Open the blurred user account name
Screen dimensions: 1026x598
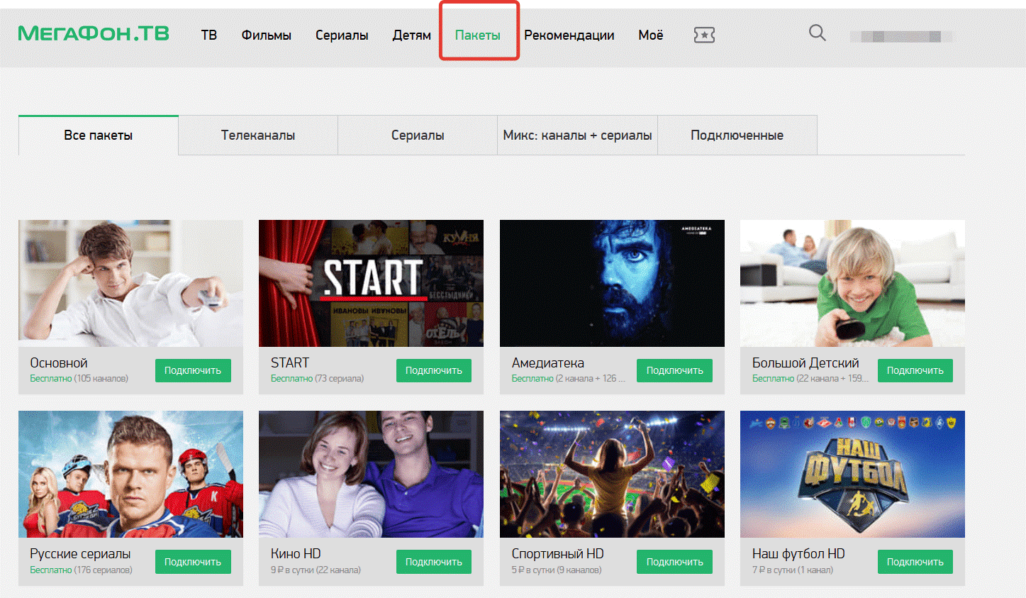pyautogui.click(x=900, y=36)
